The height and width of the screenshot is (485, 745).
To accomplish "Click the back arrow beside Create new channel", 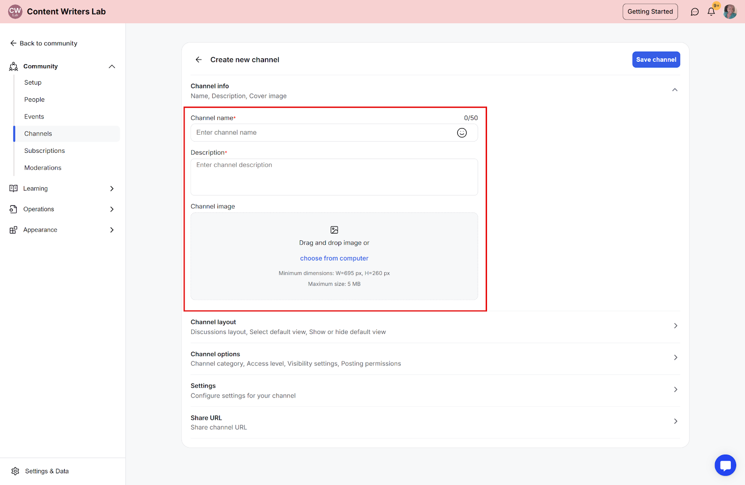I will pos(199,60).
